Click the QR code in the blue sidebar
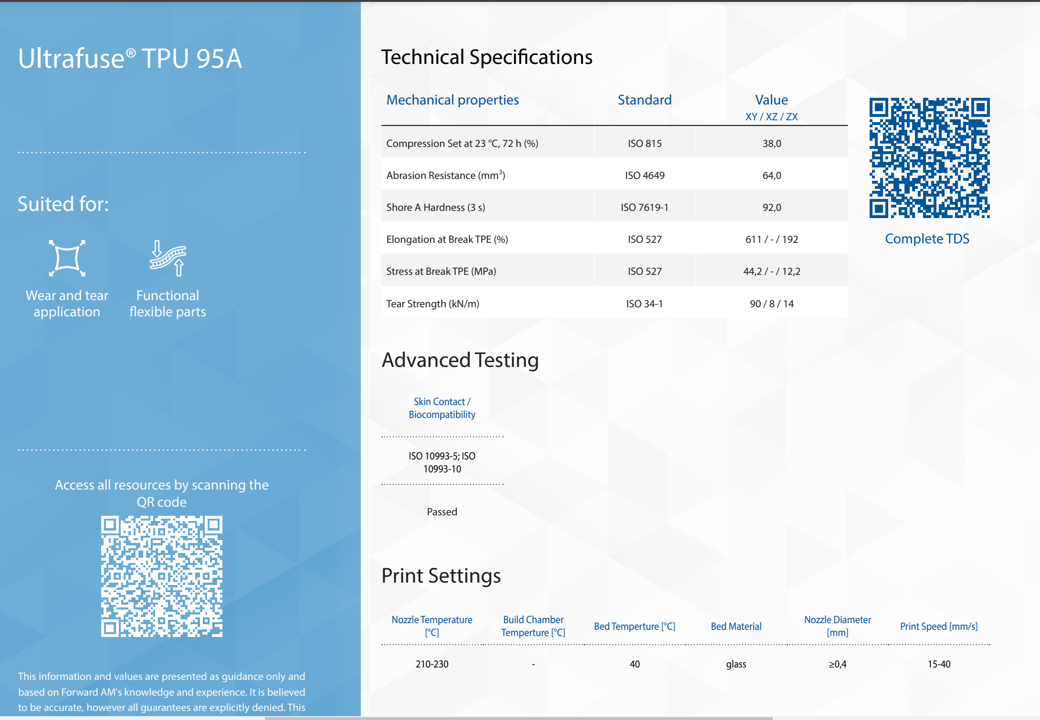 click(x=162, y=576)
